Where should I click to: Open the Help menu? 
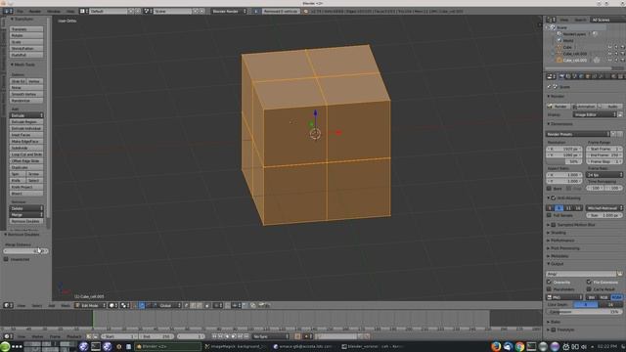coord(70,11)
